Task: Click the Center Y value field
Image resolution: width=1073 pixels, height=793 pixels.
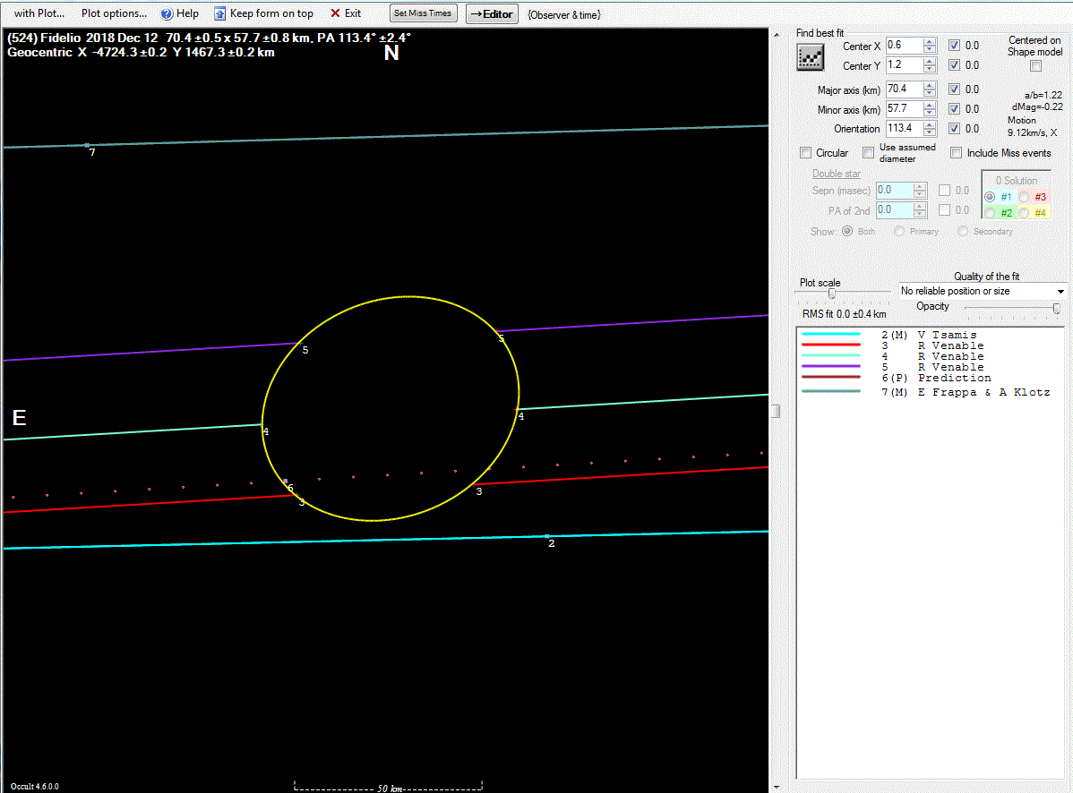Action: (x=904, y=65)
